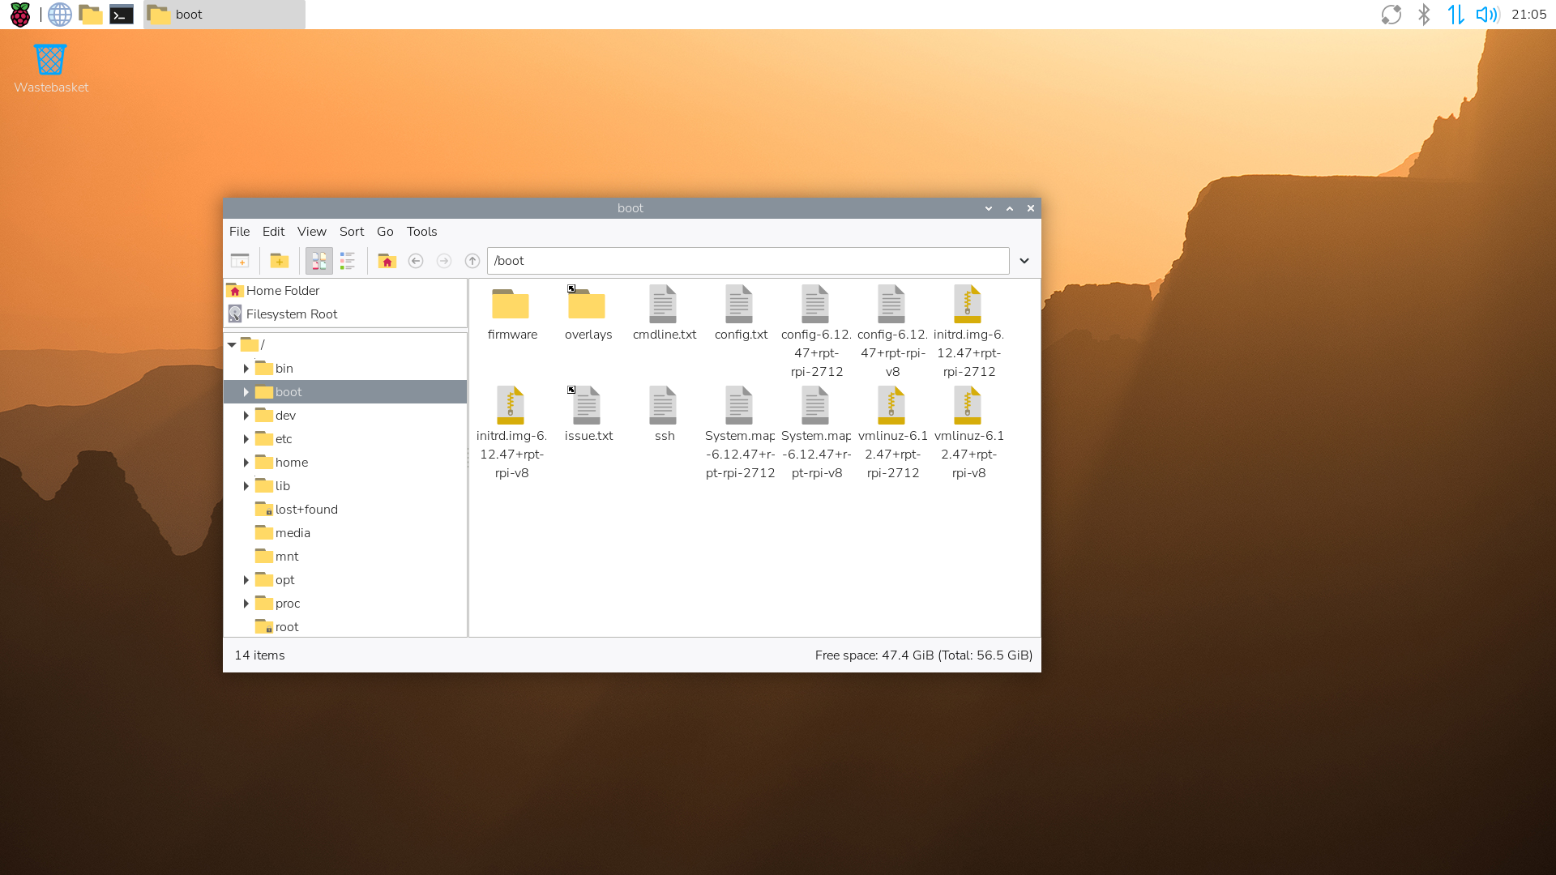This screenshot has width=1556, height=875.
Task: Go back with the left arrow
Action: point(416,261)
